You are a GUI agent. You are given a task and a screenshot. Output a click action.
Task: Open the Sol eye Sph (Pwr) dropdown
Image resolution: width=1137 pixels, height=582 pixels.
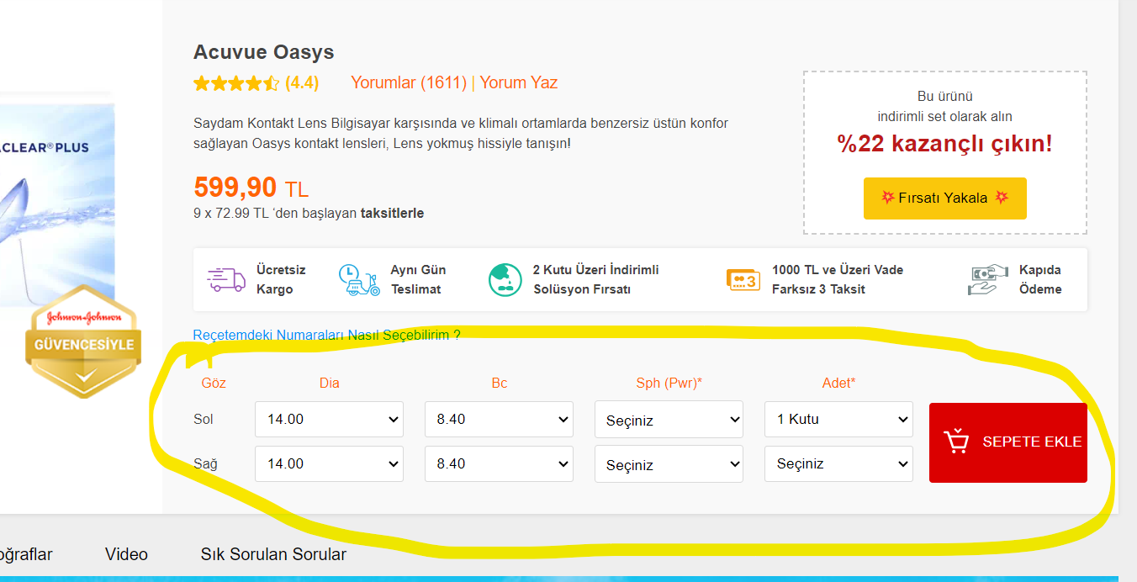coord(669,419)
